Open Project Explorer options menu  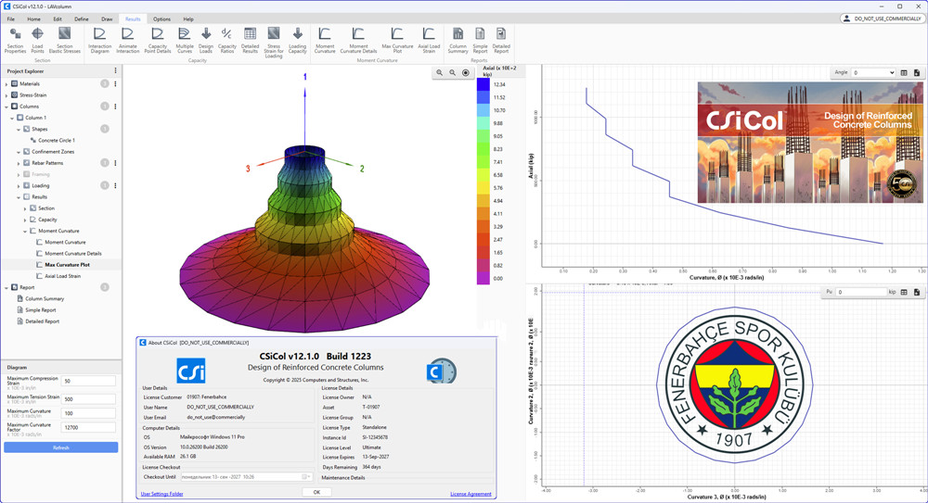[115, 71]
